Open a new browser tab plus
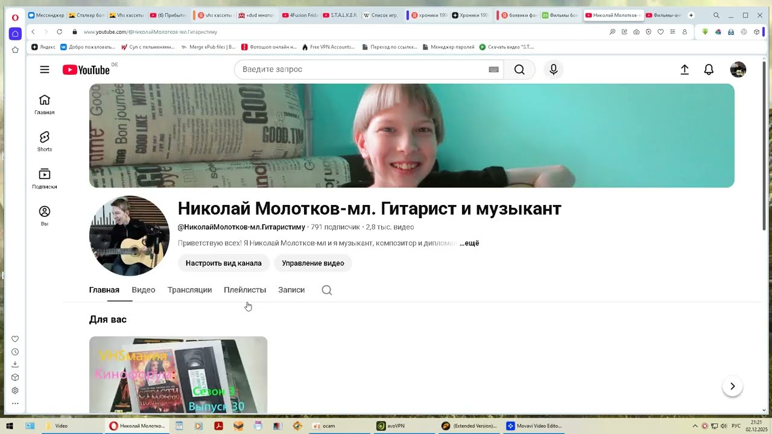 [x=691, y=15]
